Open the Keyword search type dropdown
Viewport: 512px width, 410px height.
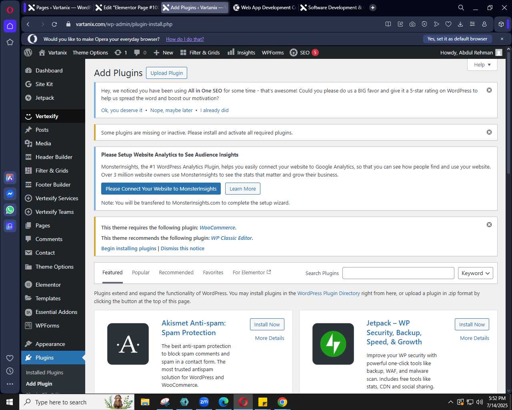point(475,273)
